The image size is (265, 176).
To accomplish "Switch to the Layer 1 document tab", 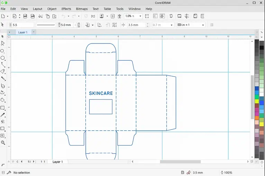I will point(23,32).
